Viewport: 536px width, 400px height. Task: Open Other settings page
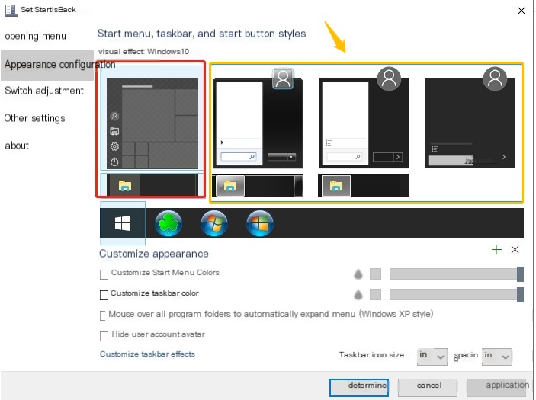34,118
